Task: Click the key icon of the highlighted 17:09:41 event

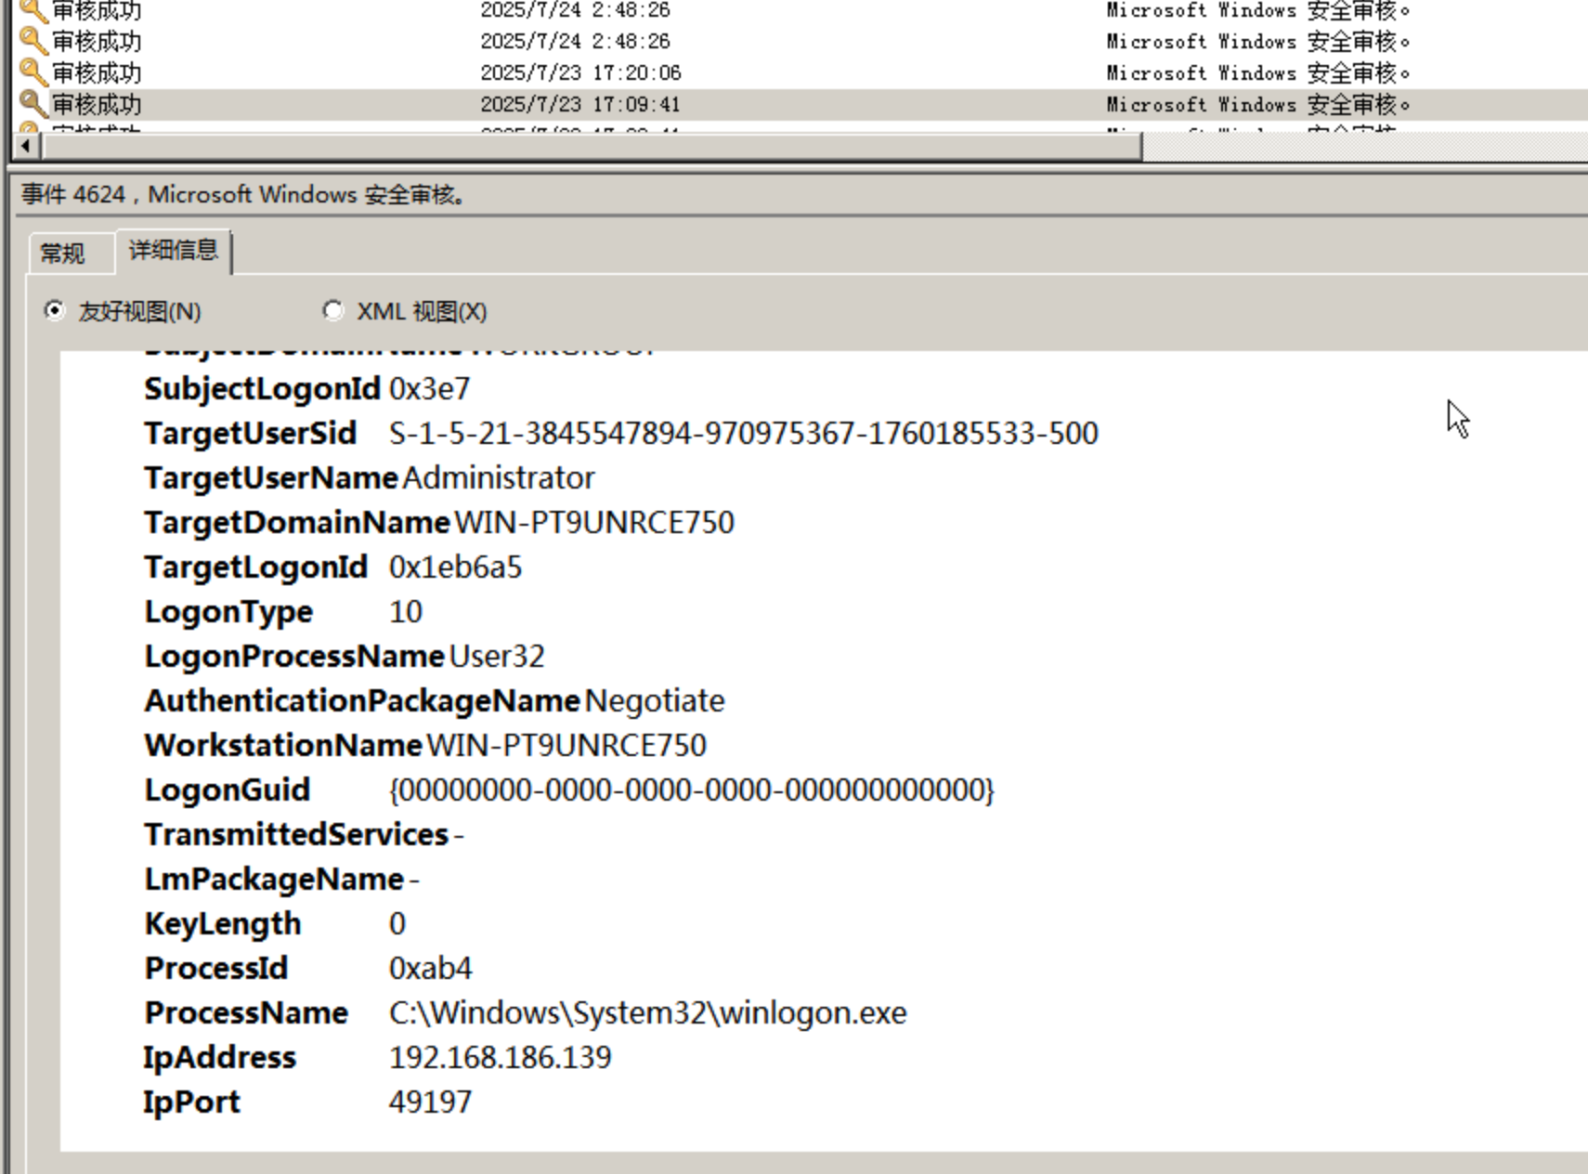Action: [33, 104]
